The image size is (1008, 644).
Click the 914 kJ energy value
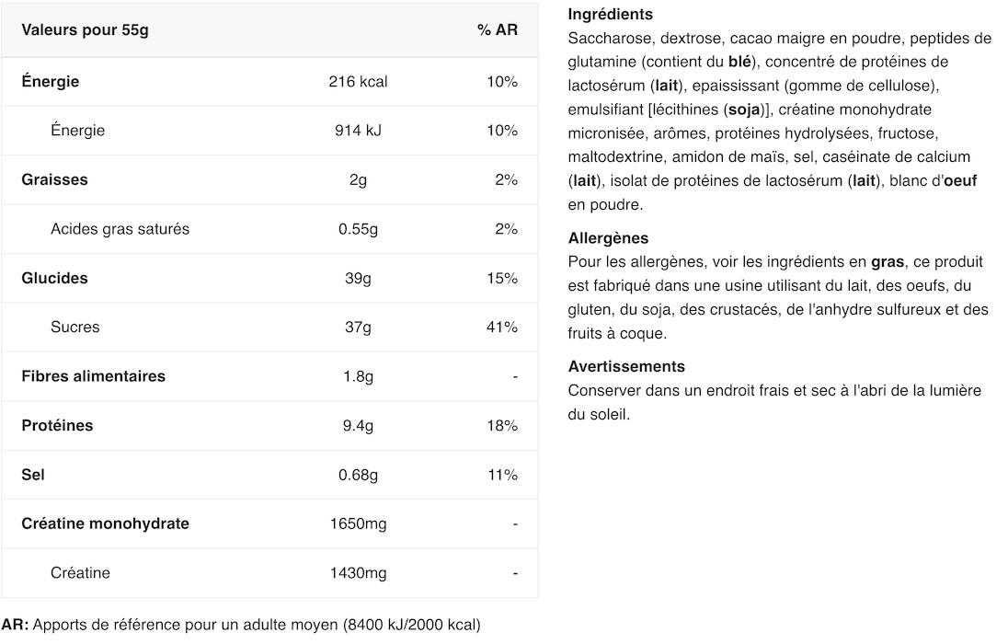(x=358, y=131)
